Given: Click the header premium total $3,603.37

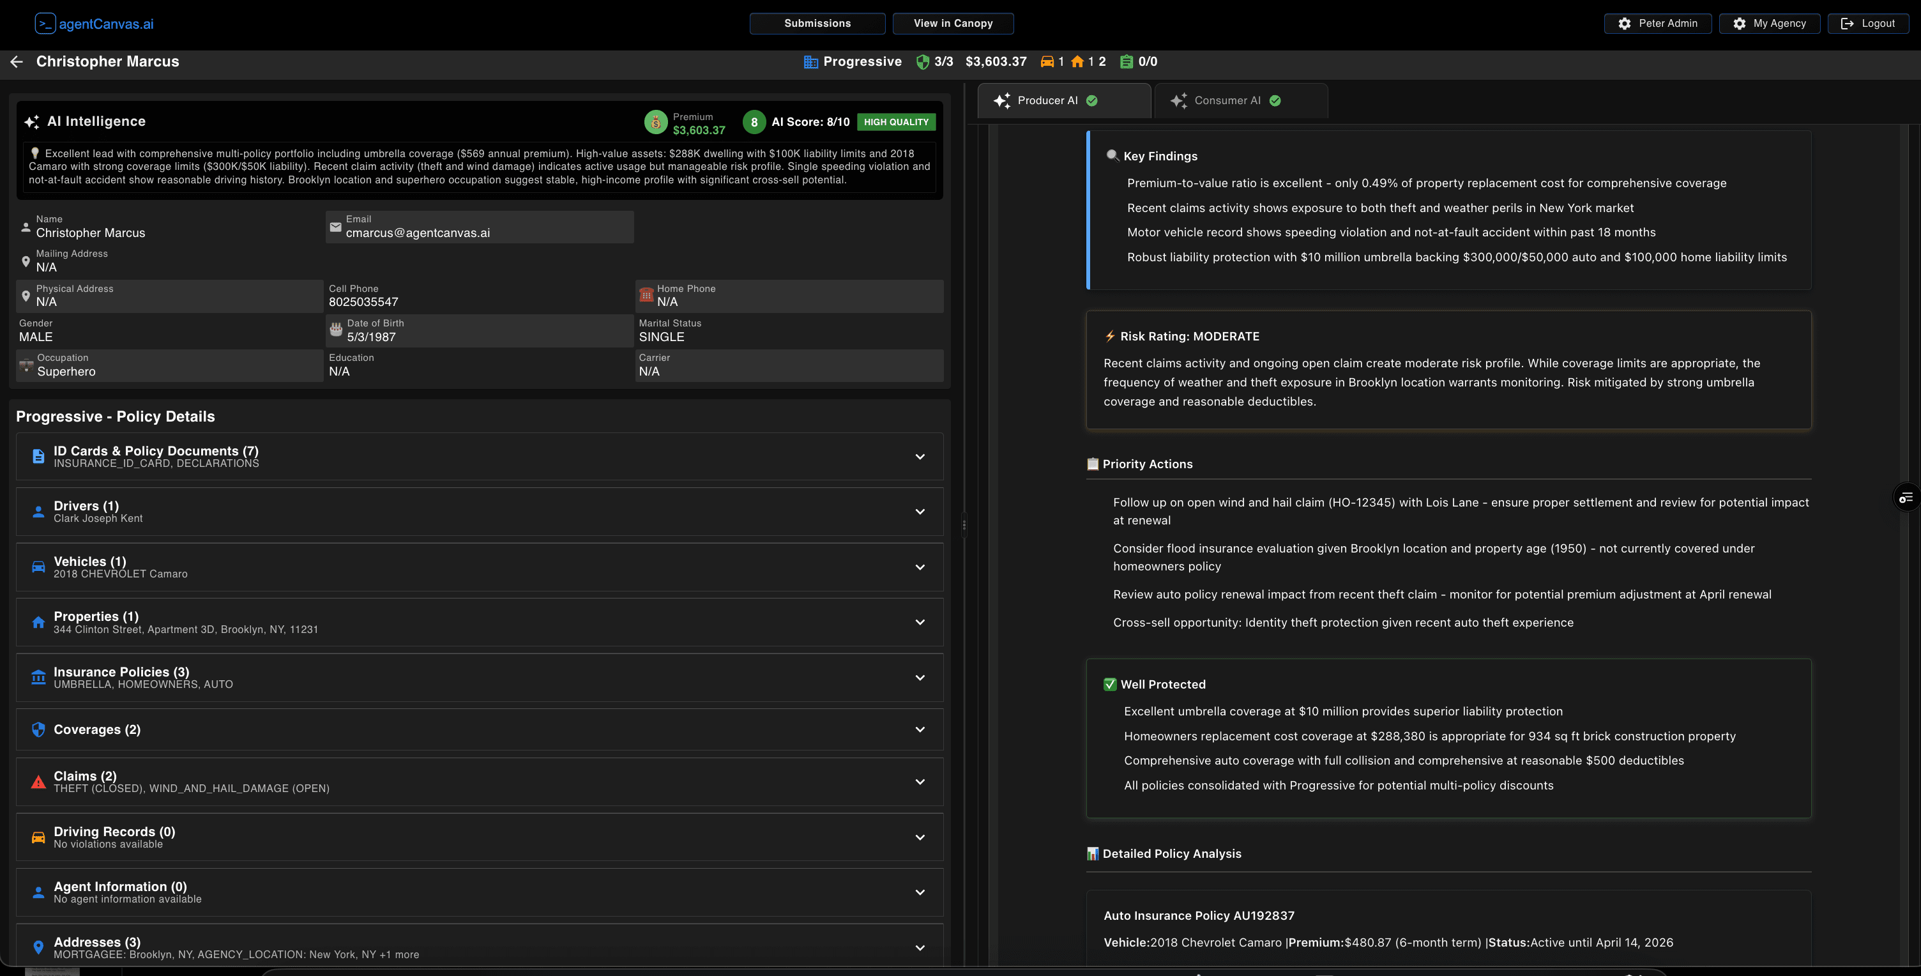Looking at the screenshot, I should (x=996, y=62).
